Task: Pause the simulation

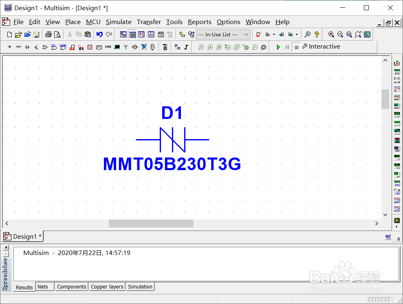Action: pyautogui.click(x=287, y=47)
